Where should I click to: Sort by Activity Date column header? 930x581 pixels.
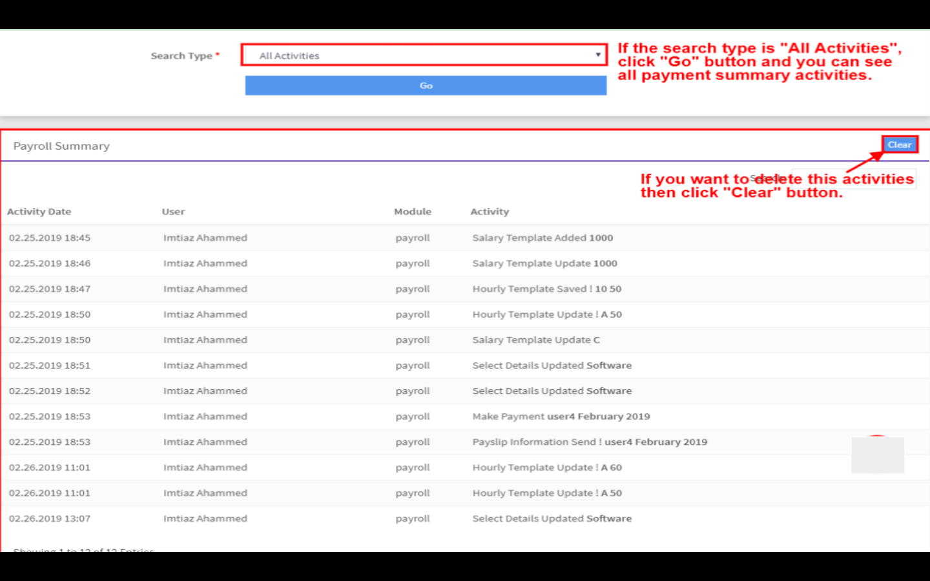tap(39, 212)
